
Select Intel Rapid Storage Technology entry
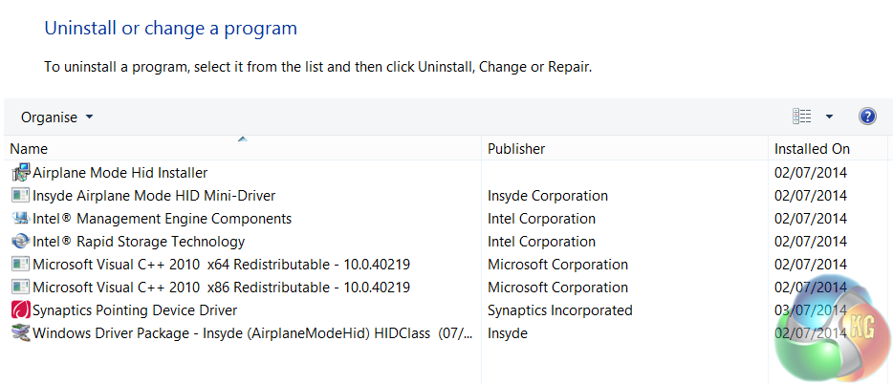139,242
